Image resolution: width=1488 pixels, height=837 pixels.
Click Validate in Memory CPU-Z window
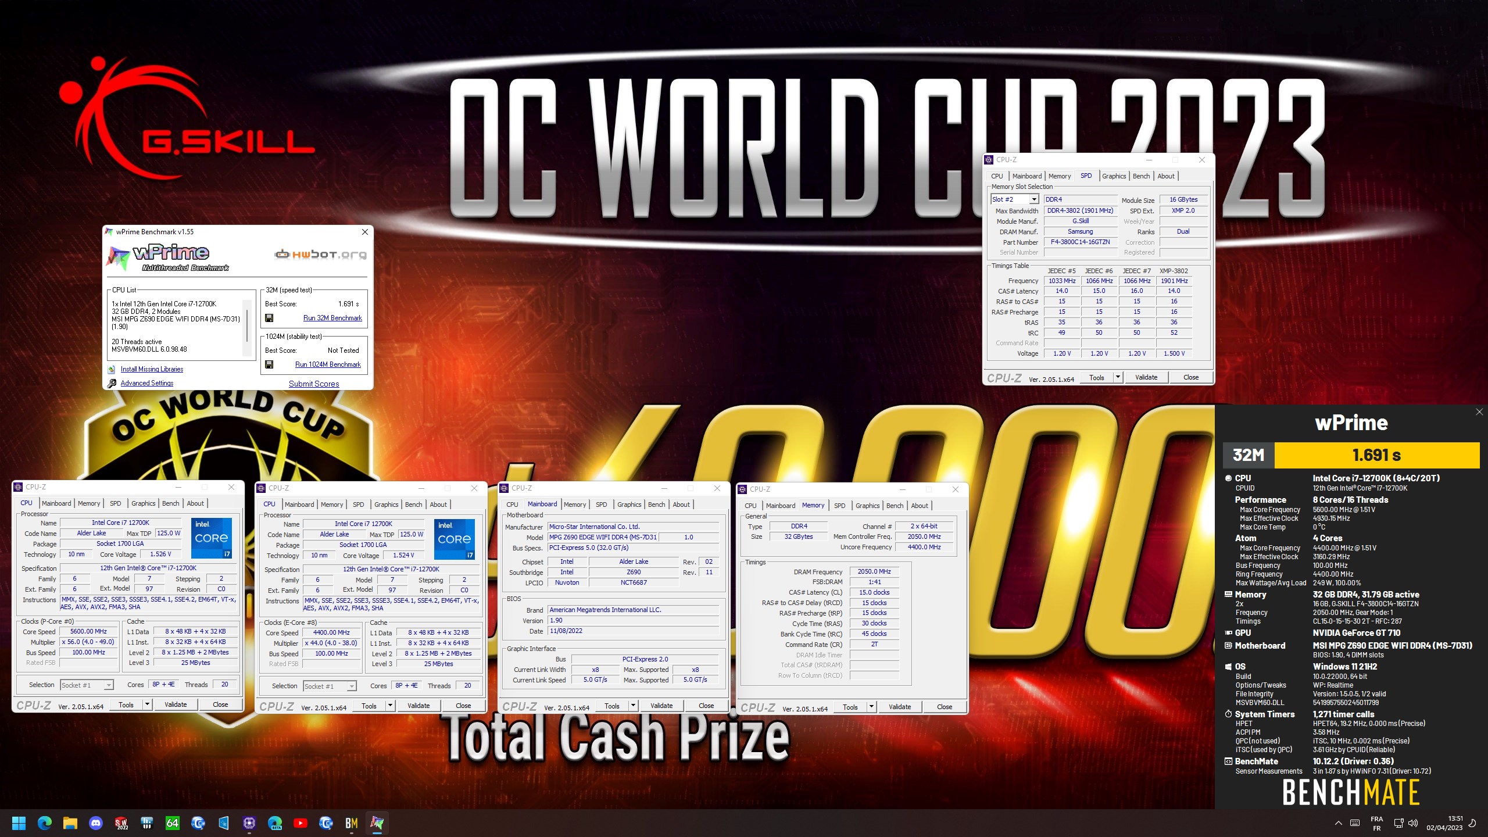coord(900,707)
